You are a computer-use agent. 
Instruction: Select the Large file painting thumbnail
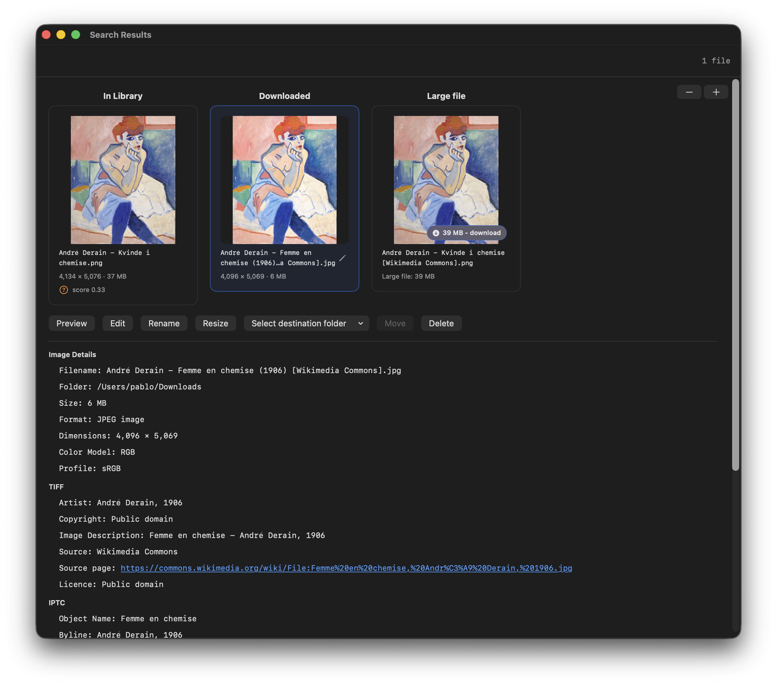pos(446,180)
